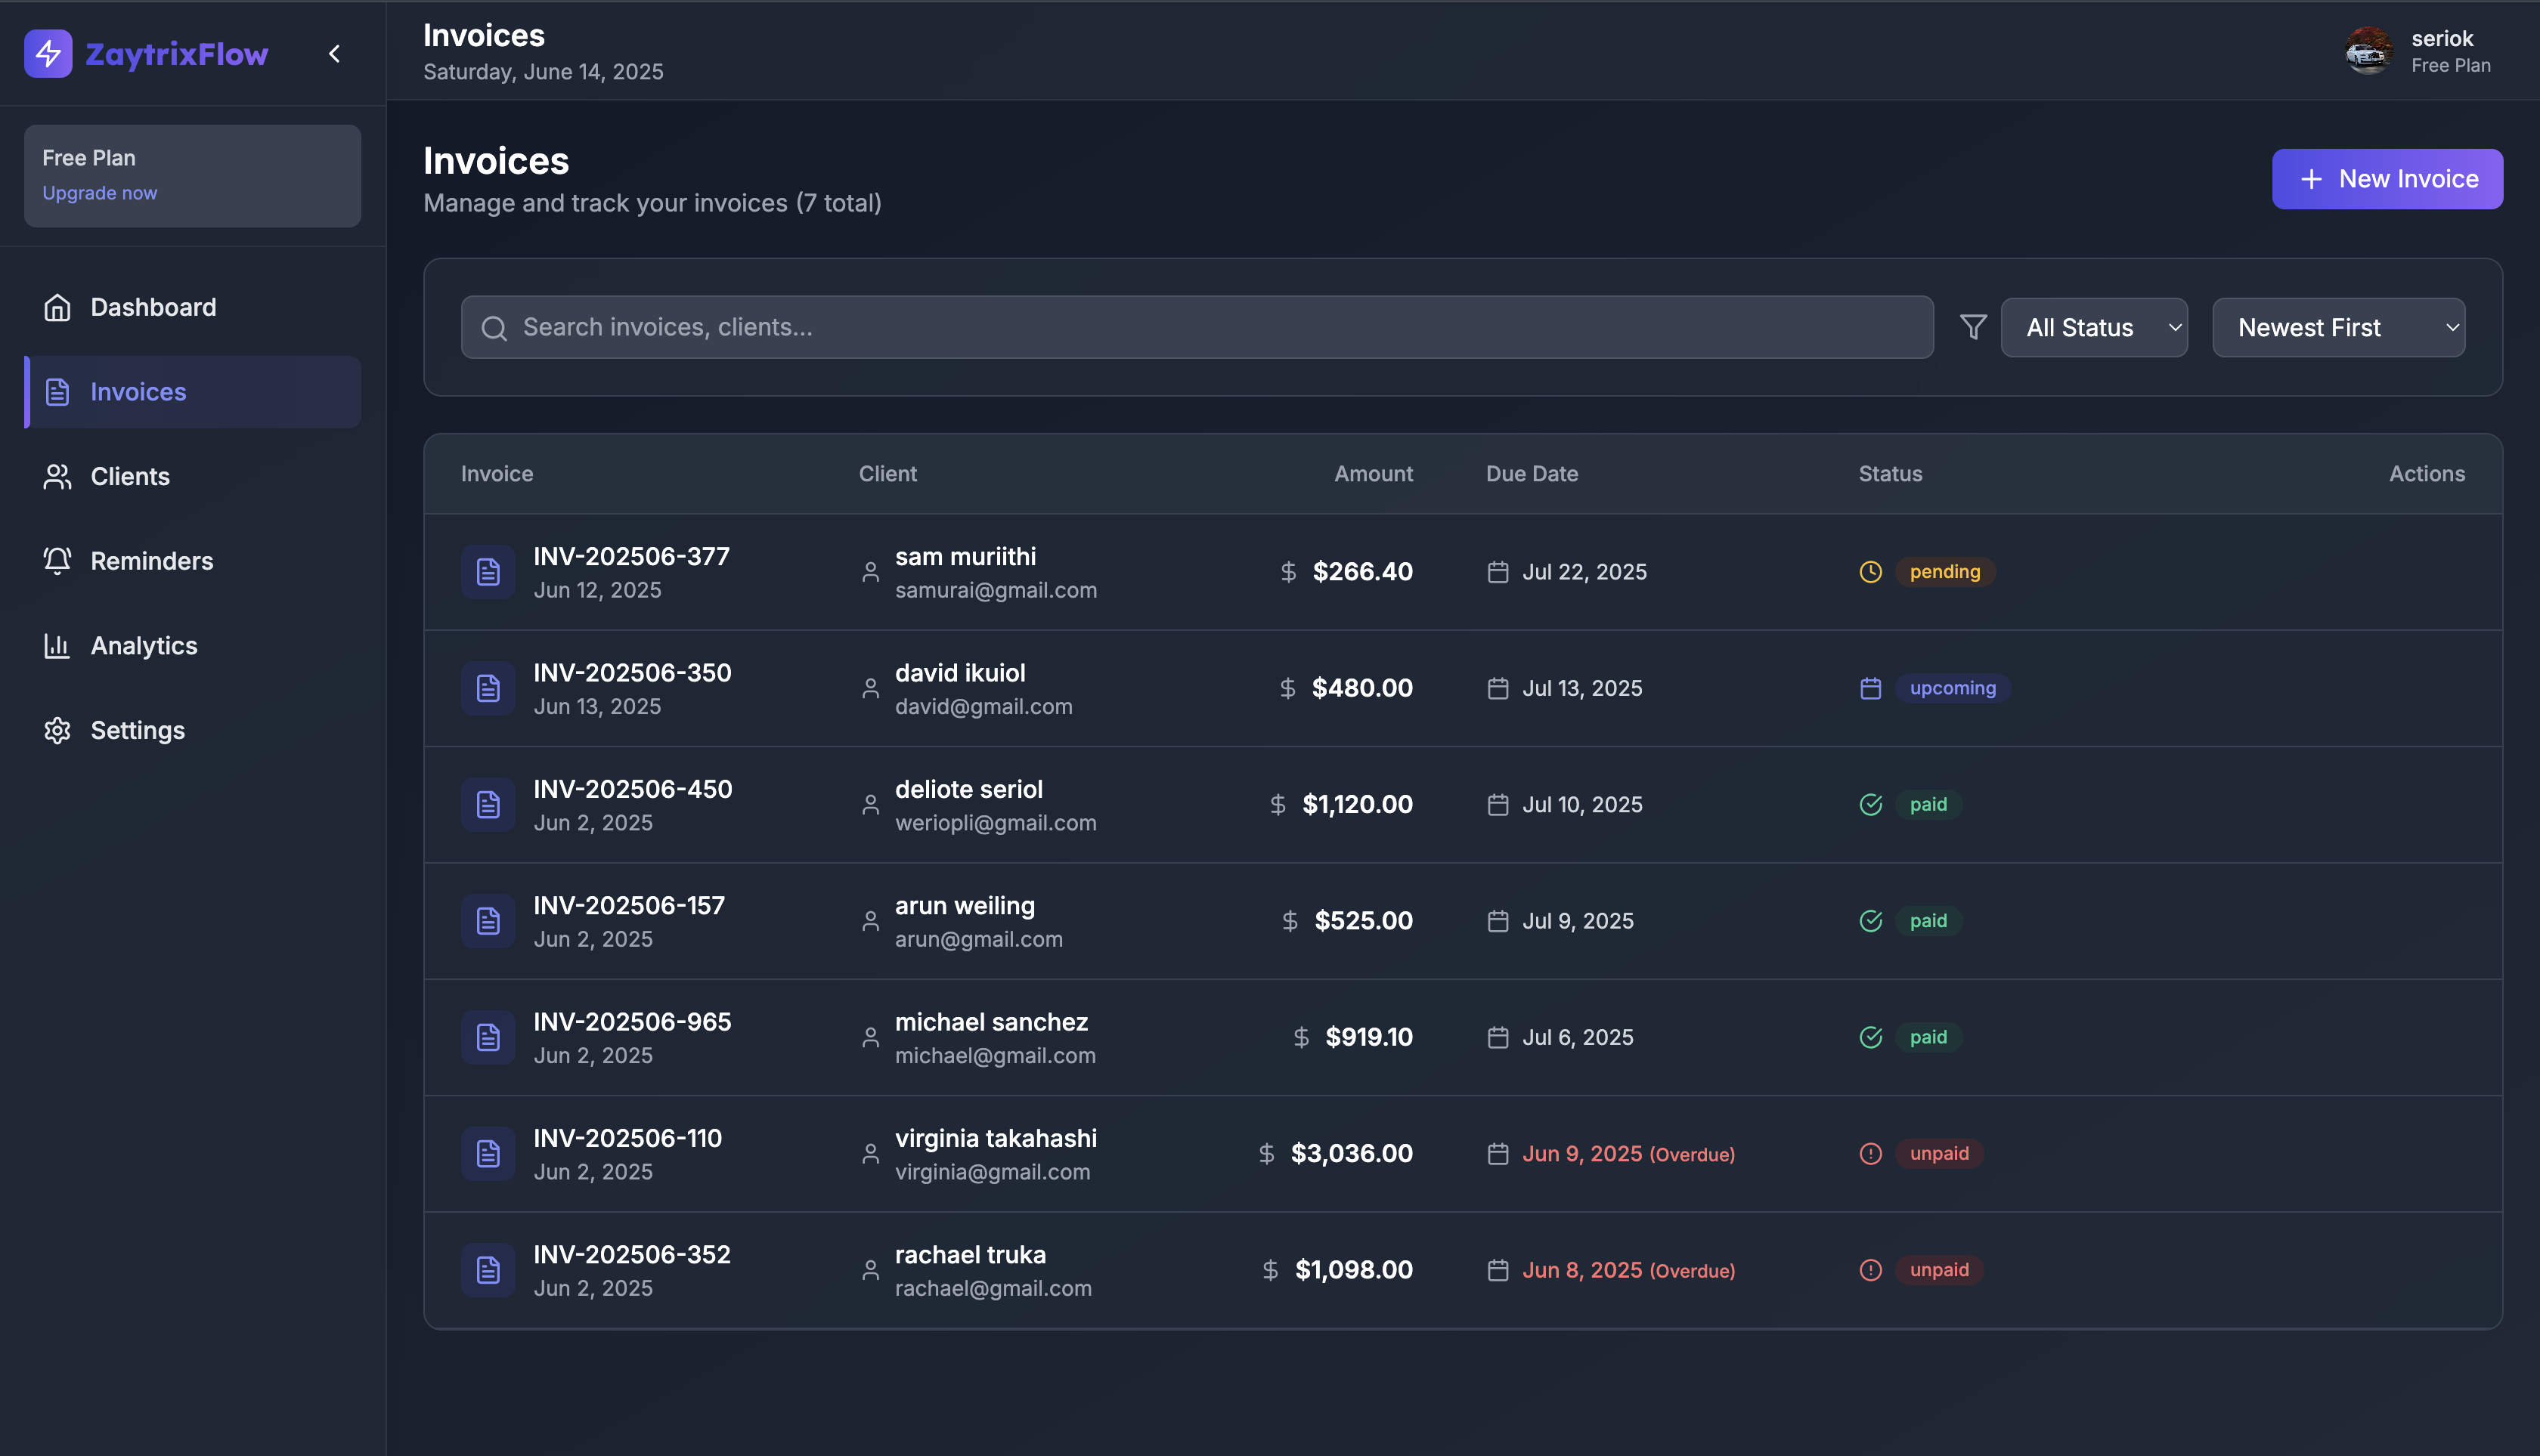Click the Upgrade now link
The width and height of the screenshot is (2540, 1456).
100,193
